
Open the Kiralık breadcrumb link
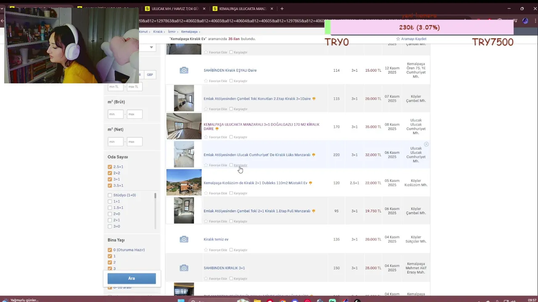158,32
